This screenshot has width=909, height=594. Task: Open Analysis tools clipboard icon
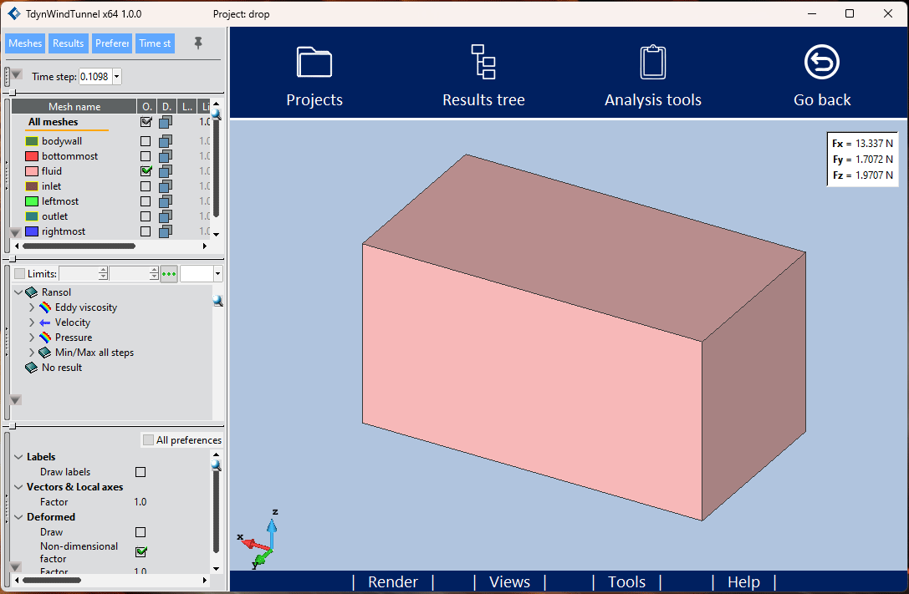click(653, 62)
